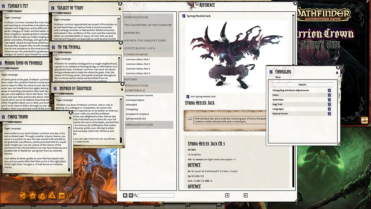Click the Chance Savior link icon
Viewport: 371px width, 209px height.
[3, 117]
